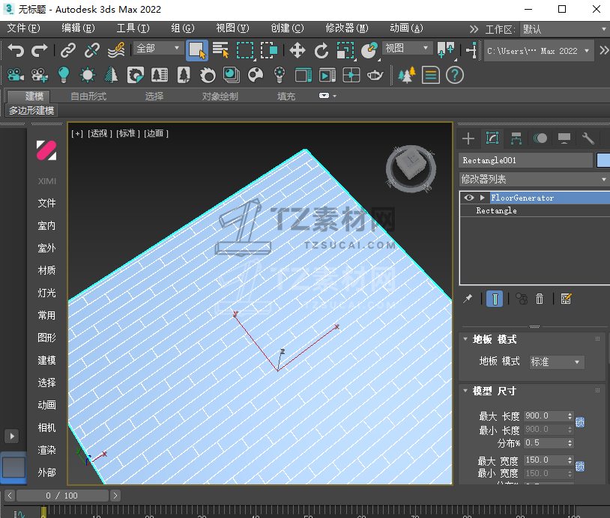Expand the FloorGenerator modifier sub-levels
The height and width of the screenshot is (518, 610).
(x=482, y=198)
